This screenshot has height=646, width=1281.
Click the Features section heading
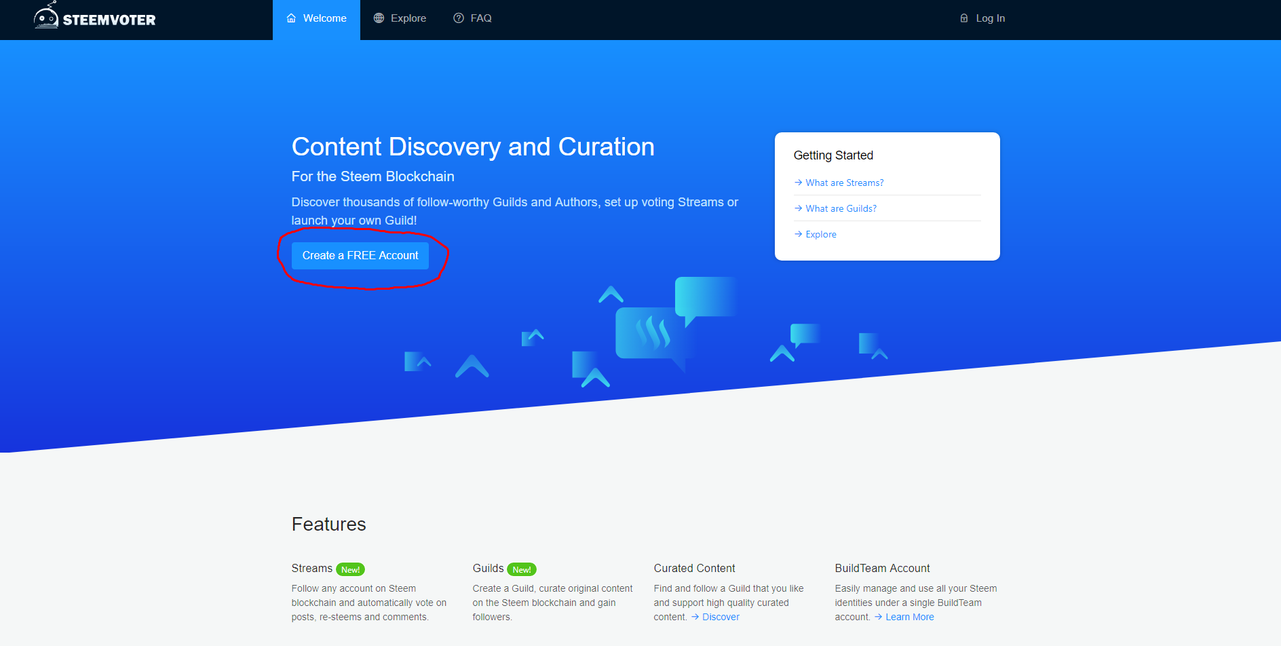[329, 524]
